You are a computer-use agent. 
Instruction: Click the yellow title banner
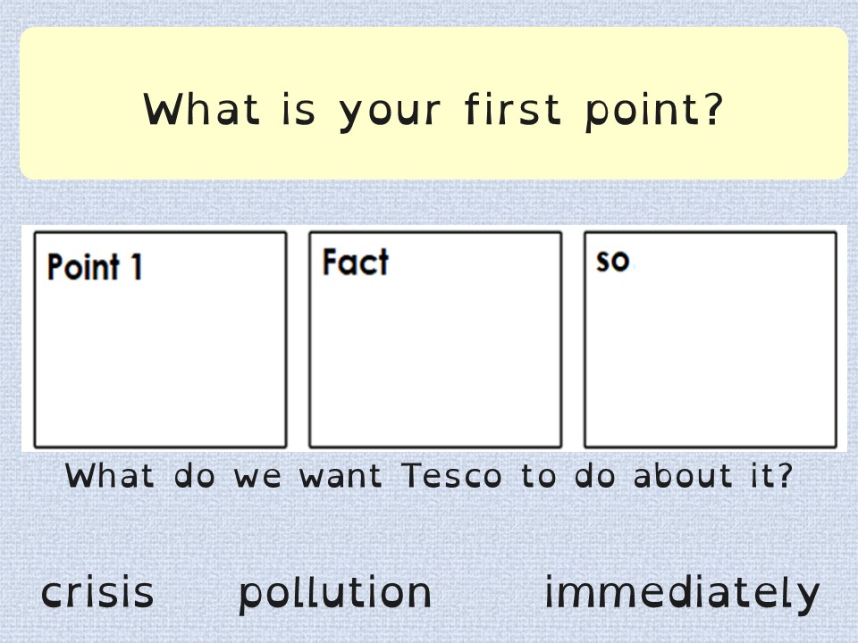[434, 104]
